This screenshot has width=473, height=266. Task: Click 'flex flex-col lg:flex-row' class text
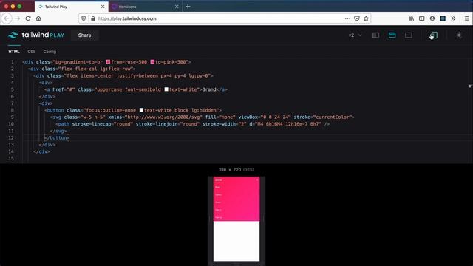[x=97, y=69]
